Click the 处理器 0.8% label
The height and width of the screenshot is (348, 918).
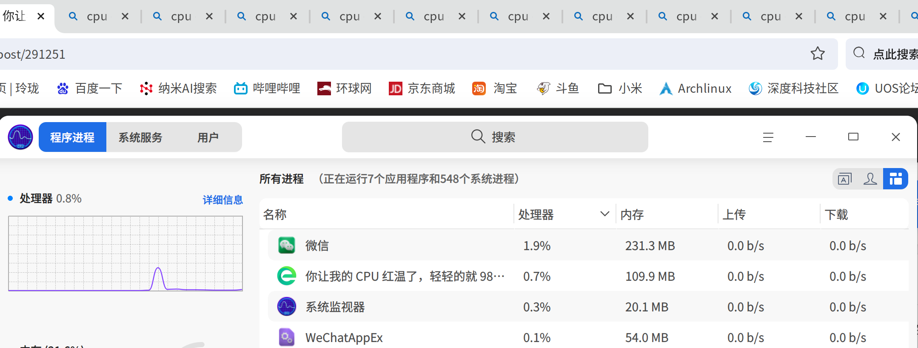(51, 198)
